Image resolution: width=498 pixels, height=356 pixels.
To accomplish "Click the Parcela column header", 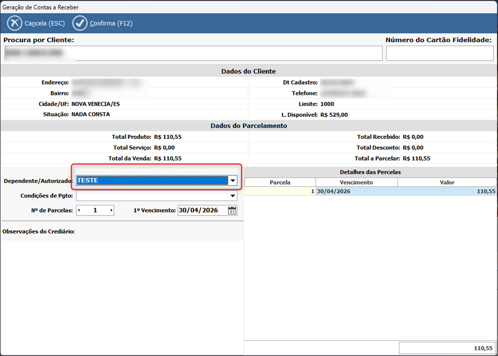I will tap(280, 182).
